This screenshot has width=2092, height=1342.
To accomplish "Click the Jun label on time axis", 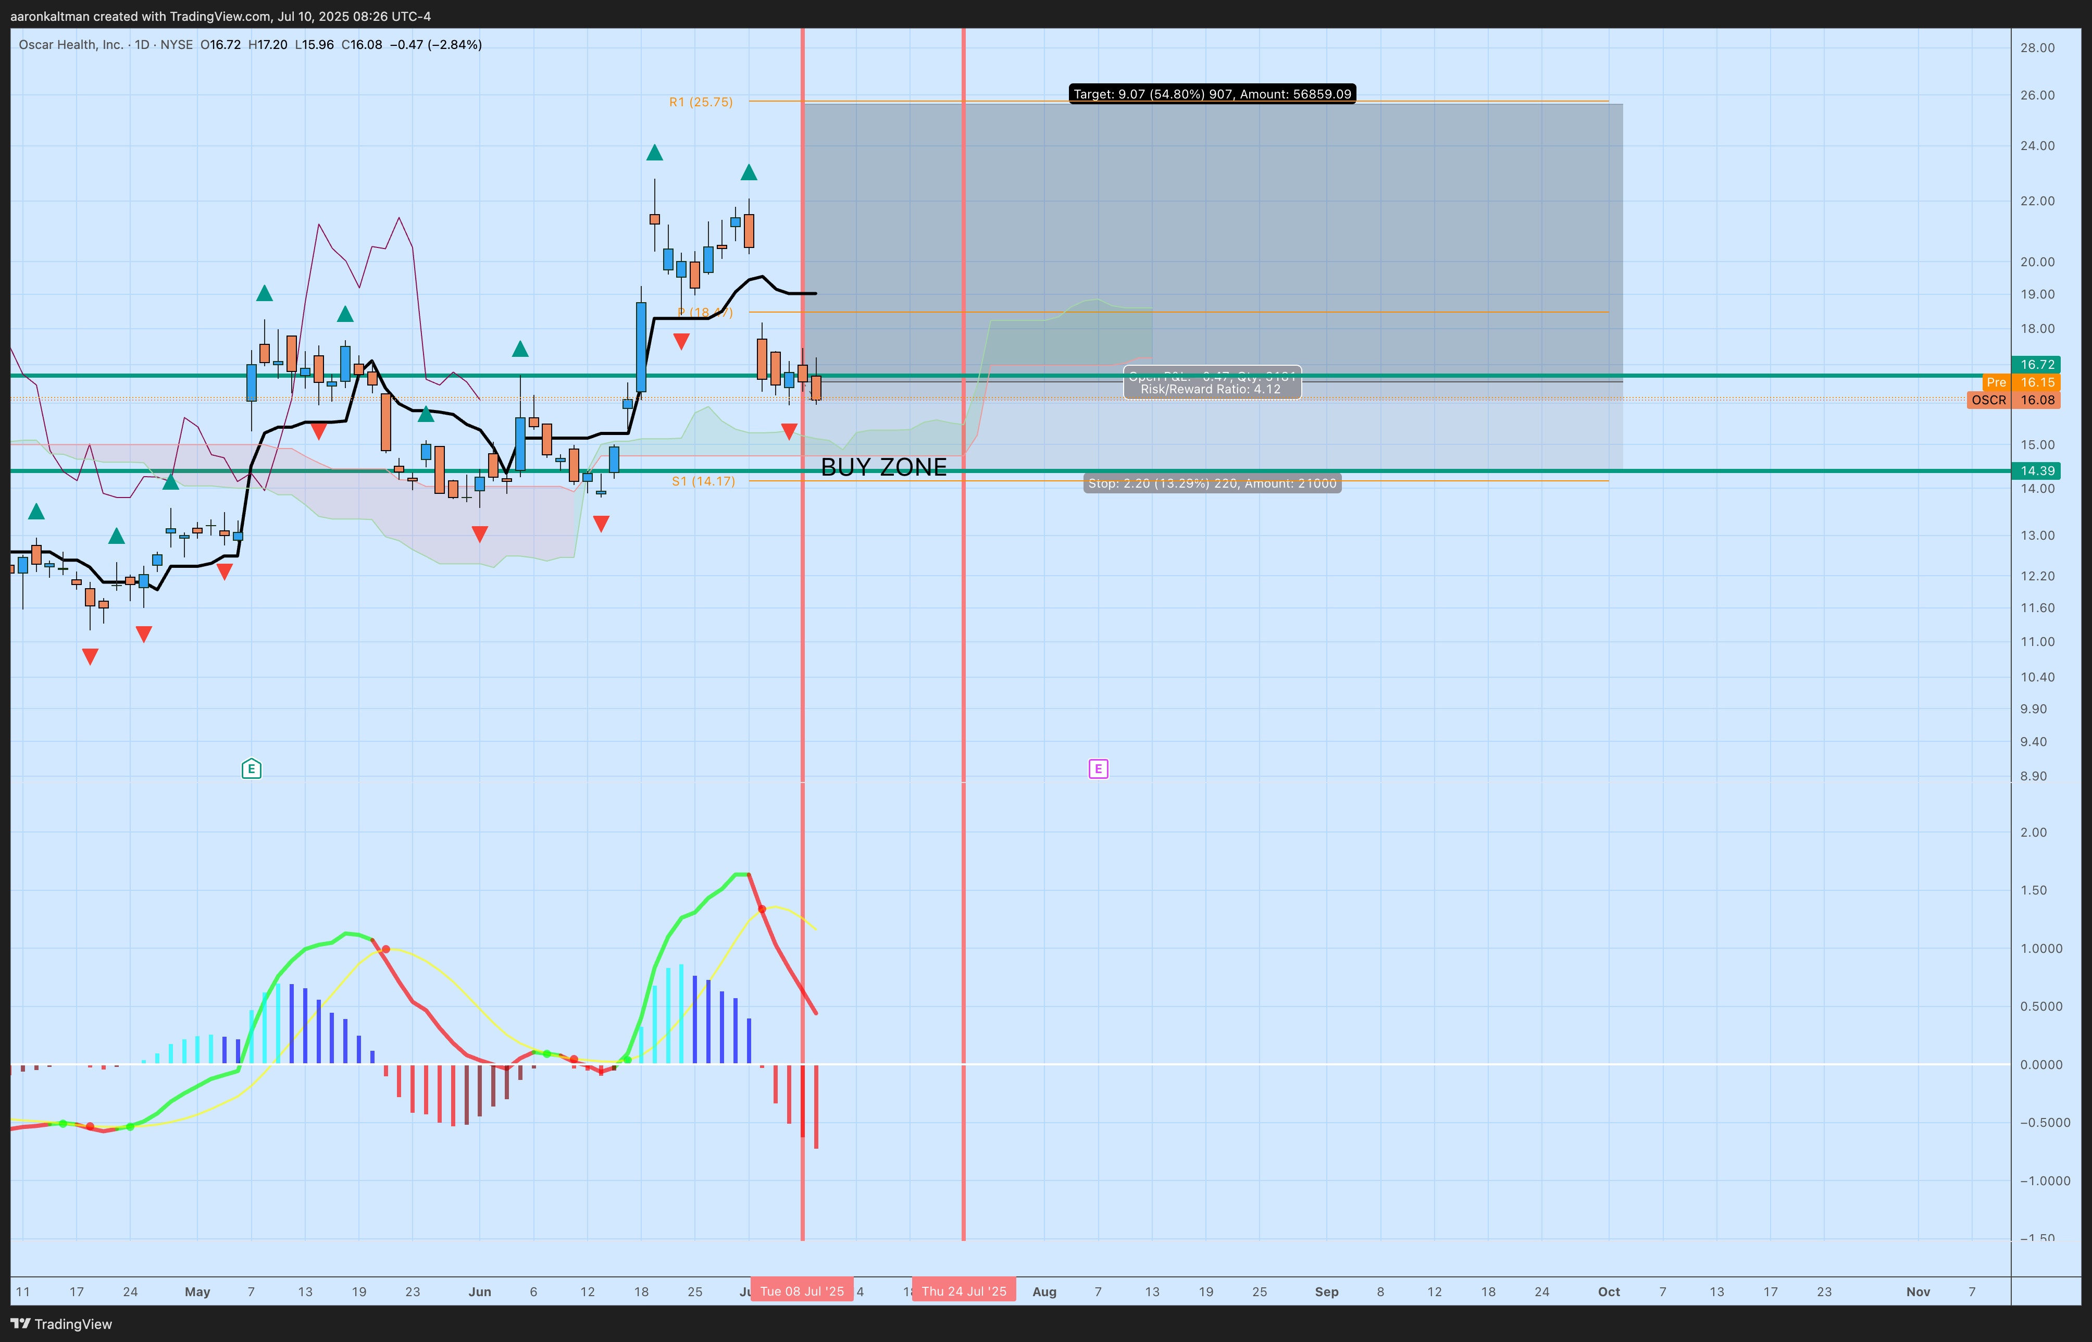I will click(x=480, y=1291).
